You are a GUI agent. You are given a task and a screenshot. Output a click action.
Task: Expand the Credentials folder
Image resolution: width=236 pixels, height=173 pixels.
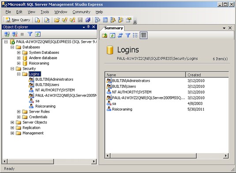19,117
